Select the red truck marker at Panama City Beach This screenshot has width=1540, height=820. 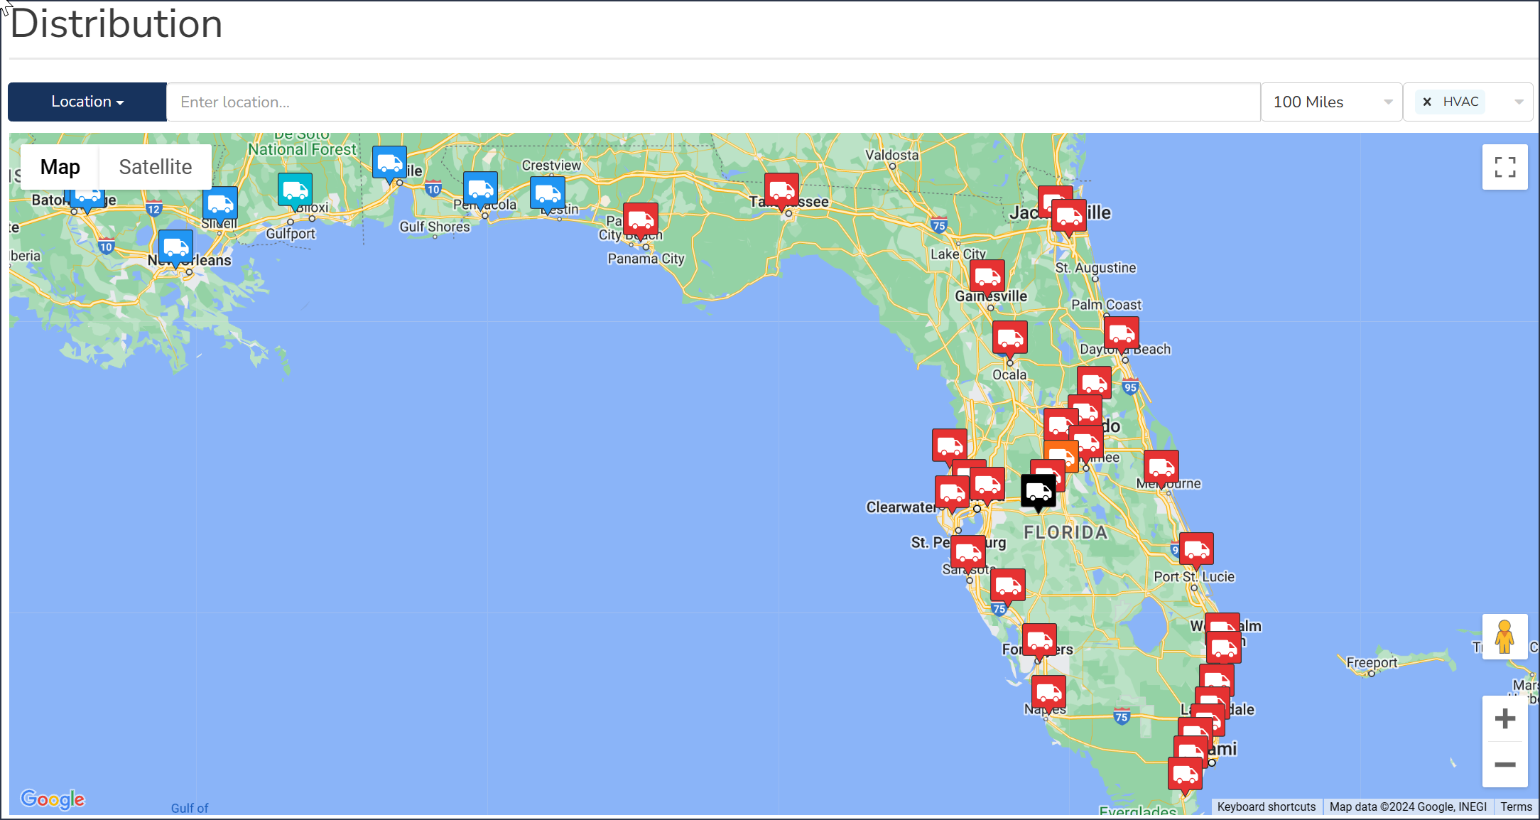coord(641,221)
